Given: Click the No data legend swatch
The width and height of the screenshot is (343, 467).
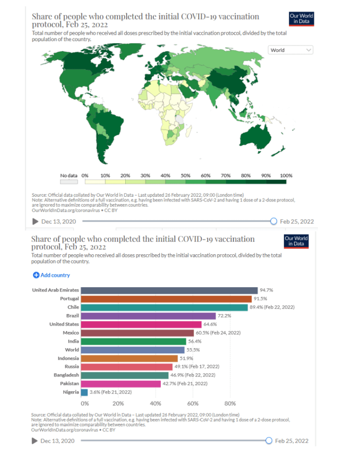Looking at the screenshot, I should [69, 181].
